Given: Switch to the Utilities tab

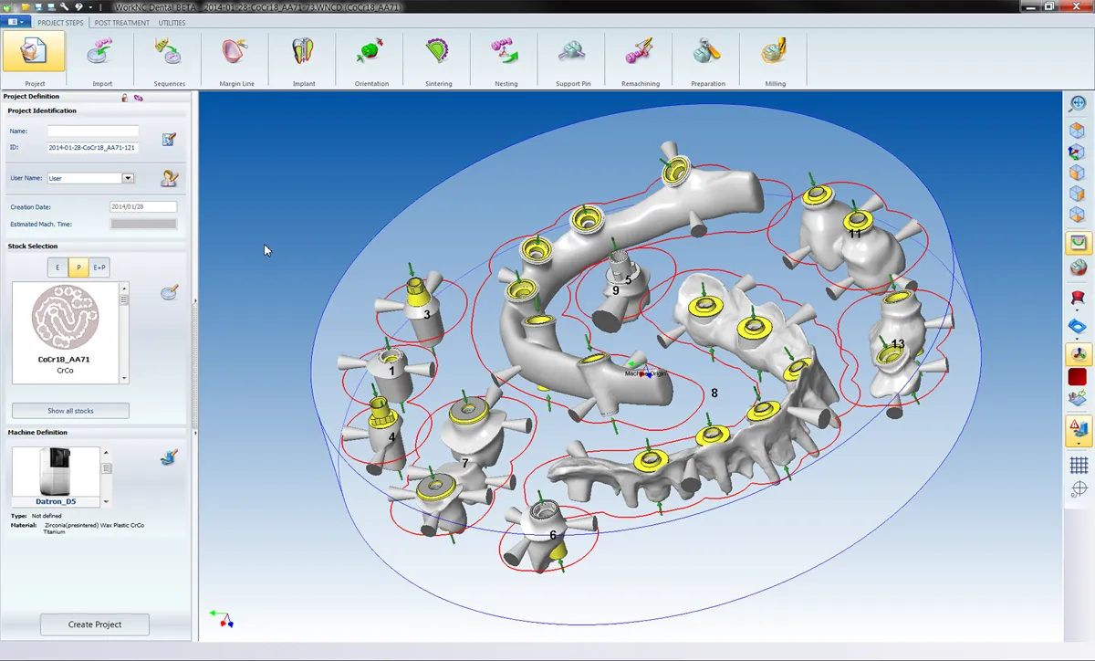Looking at the screenshot, I should (x=172, y=23).
